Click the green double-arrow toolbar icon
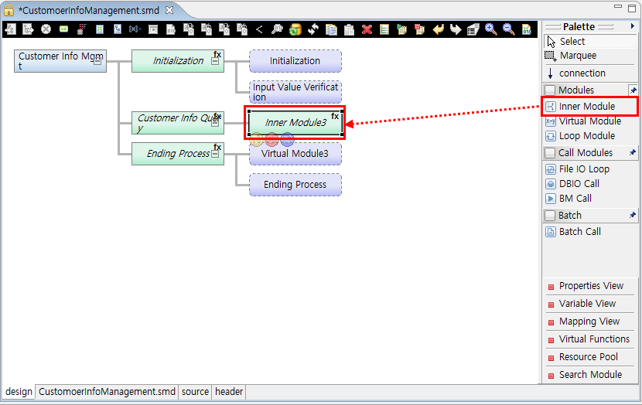642x405 pixels. 64,29
